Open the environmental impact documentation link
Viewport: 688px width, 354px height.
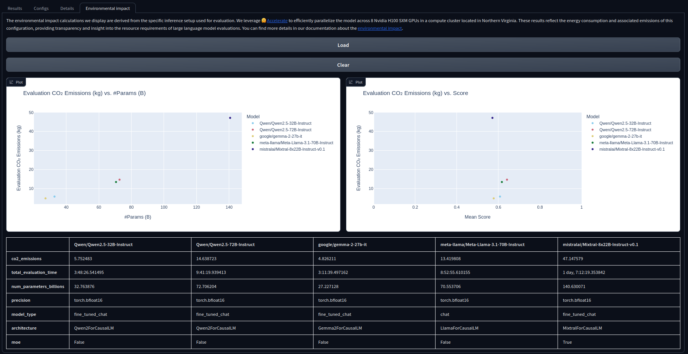[379, 28]
